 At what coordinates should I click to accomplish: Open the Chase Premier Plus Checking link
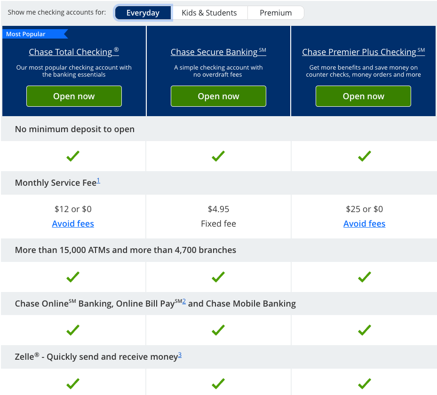coord(364,52)
